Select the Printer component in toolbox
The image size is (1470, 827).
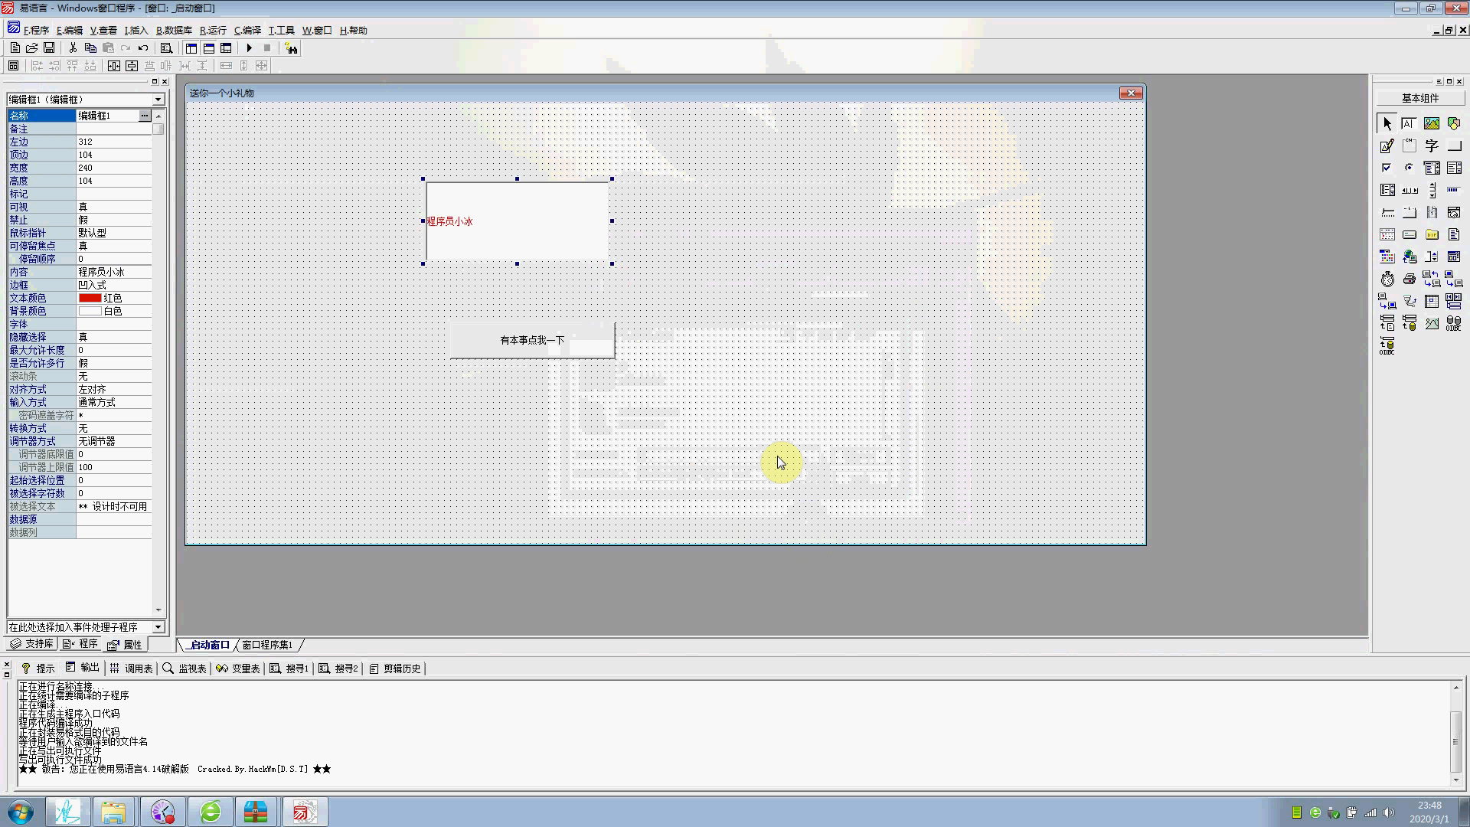click(x=1409, y=279)
